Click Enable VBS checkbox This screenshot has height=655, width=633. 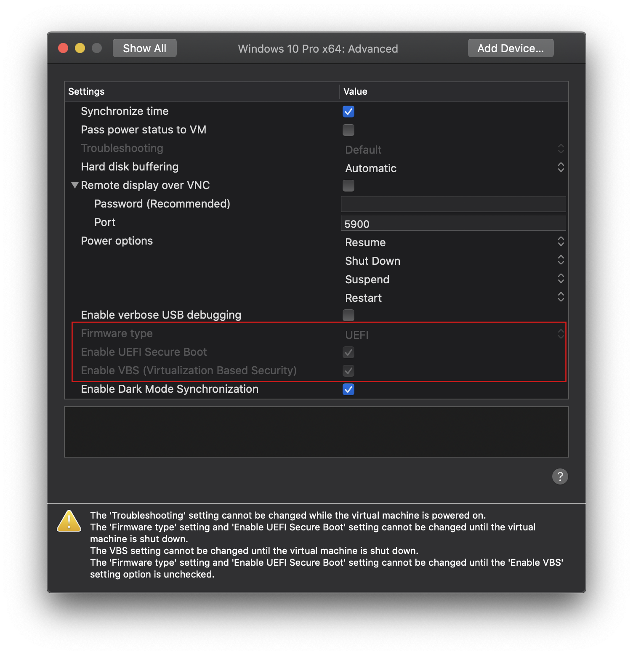348,371
